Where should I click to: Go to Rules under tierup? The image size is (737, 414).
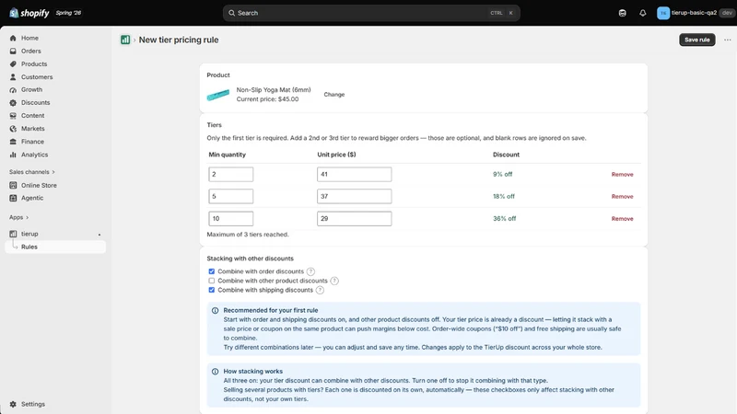click(55, 247)
